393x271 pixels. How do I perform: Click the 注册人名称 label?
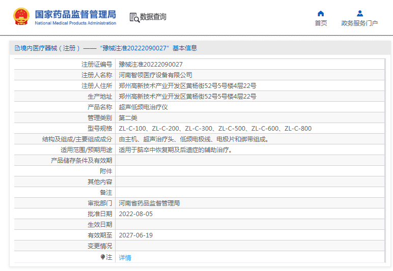point(97,75)
